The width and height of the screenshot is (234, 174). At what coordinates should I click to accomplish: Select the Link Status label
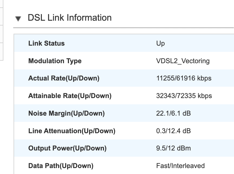46,43
